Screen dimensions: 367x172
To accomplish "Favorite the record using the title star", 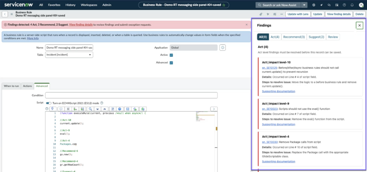I will tap(224, 5).
